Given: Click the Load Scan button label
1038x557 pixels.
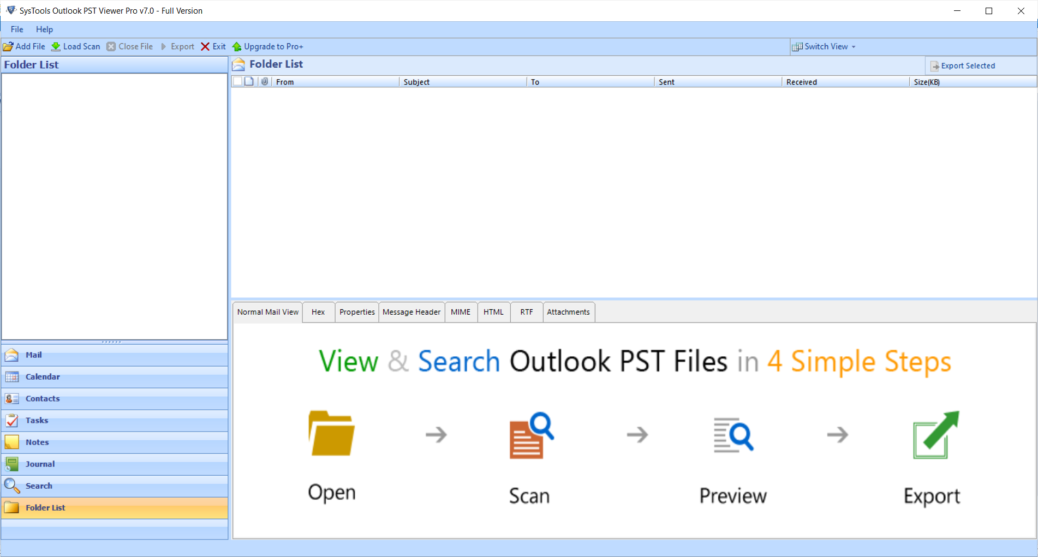Looking at the screenshot, I should [x=82, y=47].
